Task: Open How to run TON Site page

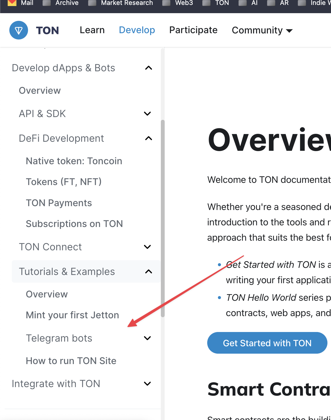Action: click(71, 361)
